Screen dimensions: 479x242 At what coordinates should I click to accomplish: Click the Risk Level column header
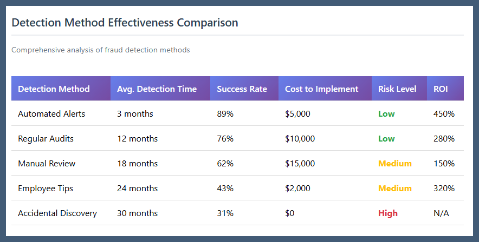(x=397, y=89)
